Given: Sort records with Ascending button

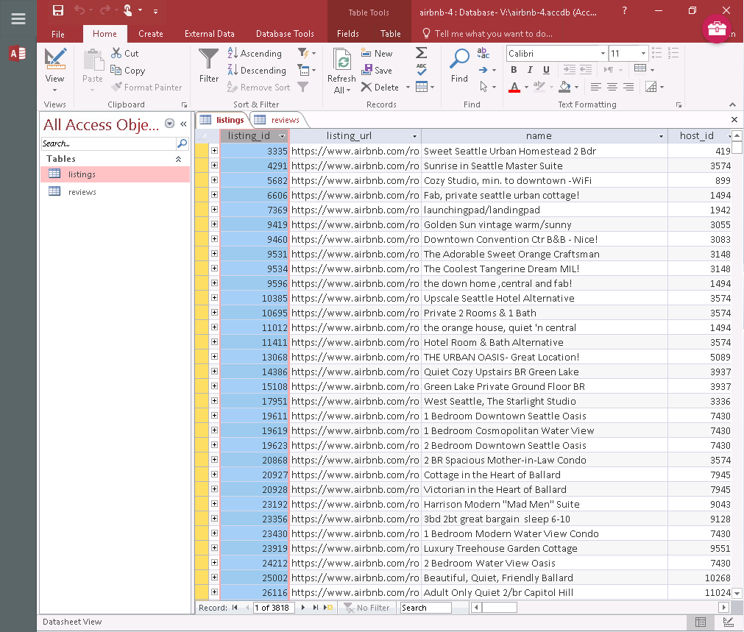Looking at the screenshot, I should click(x=254, y=54).
